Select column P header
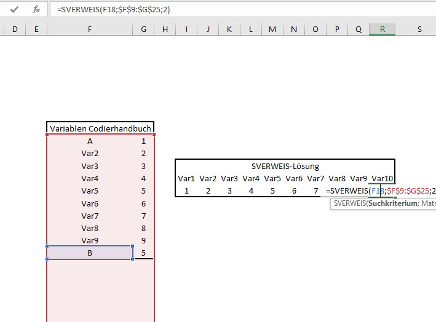The height and width of the screenshot is (322, 436). coord(337,29)
